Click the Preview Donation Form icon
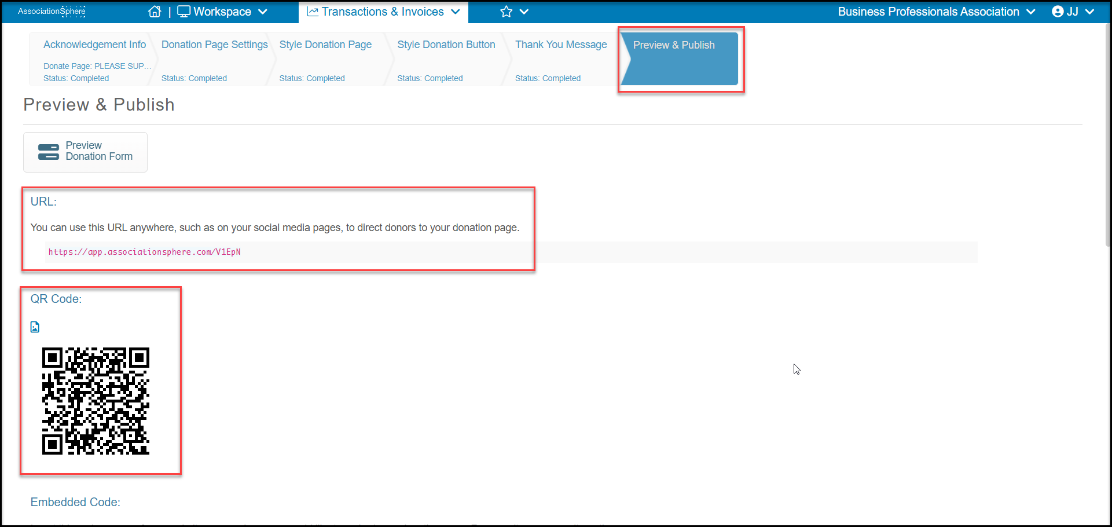The height and width of the screenshot is (527, 1112). tap(49, 152)
